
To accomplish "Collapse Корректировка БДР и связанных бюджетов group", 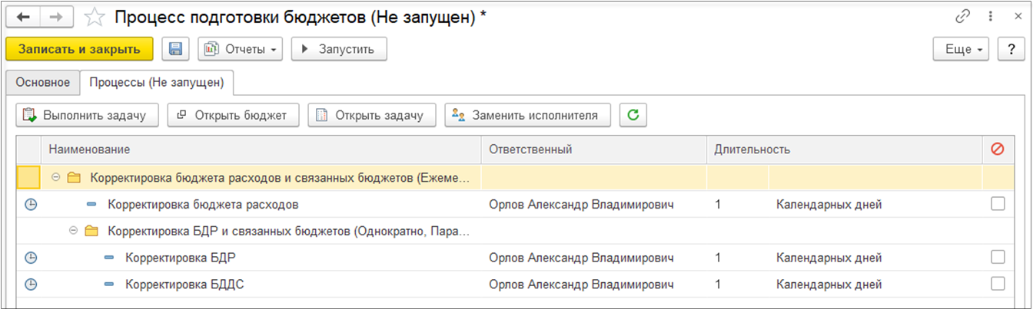I will tap(74, 231).
